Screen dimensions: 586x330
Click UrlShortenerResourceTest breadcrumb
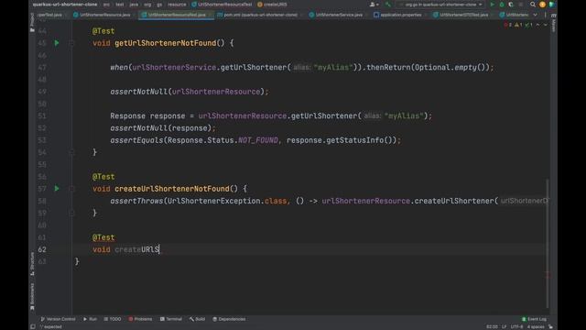click(x=222, y=5)
